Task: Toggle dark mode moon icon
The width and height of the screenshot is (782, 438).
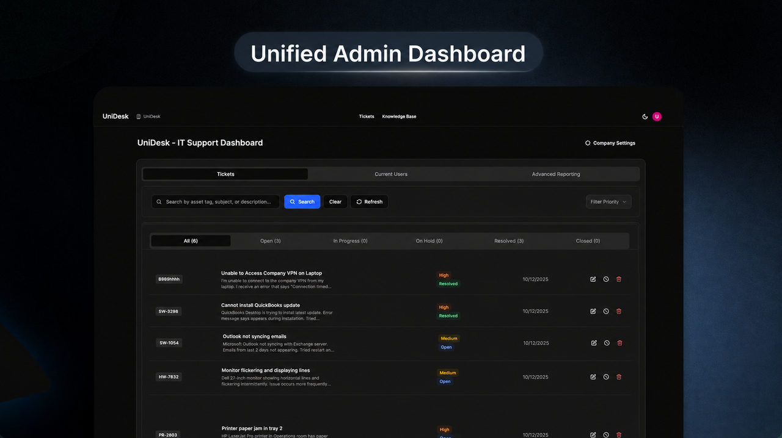Action: click(x=645, y=117)
